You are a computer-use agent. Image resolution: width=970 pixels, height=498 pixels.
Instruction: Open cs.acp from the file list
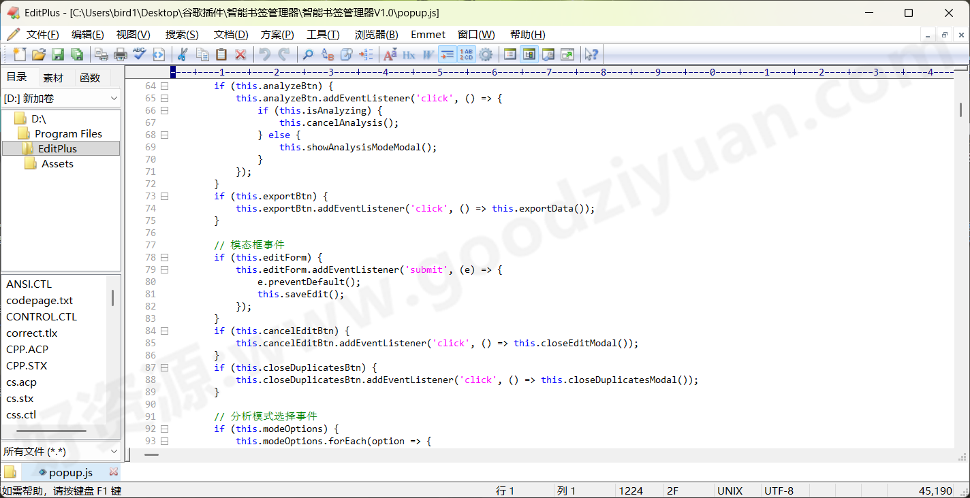[21, 382]
